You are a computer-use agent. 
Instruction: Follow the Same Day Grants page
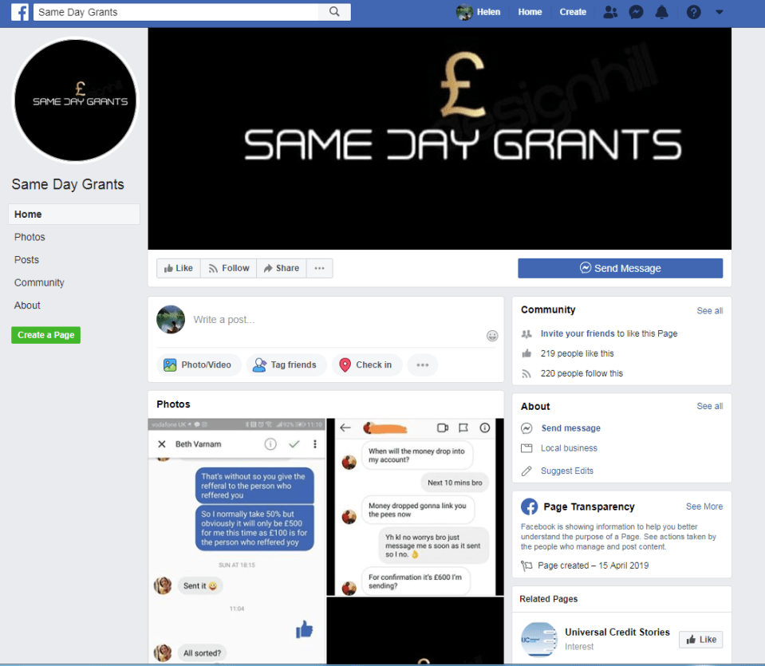pyautogui.click(x=229, y=268)
